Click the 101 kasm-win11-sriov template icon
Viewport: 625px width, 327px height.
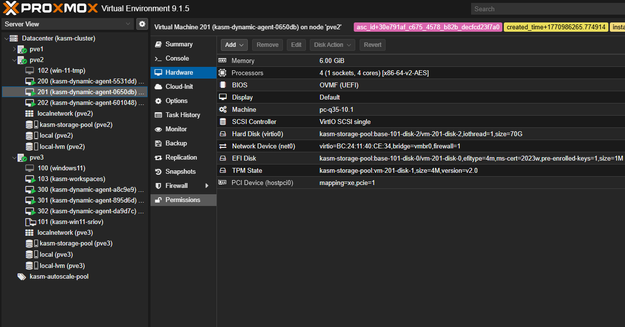pyautogui.click(x=30, y=222)
